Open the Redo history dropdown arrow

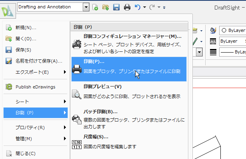pyautogui.click(x=159, y=7)
